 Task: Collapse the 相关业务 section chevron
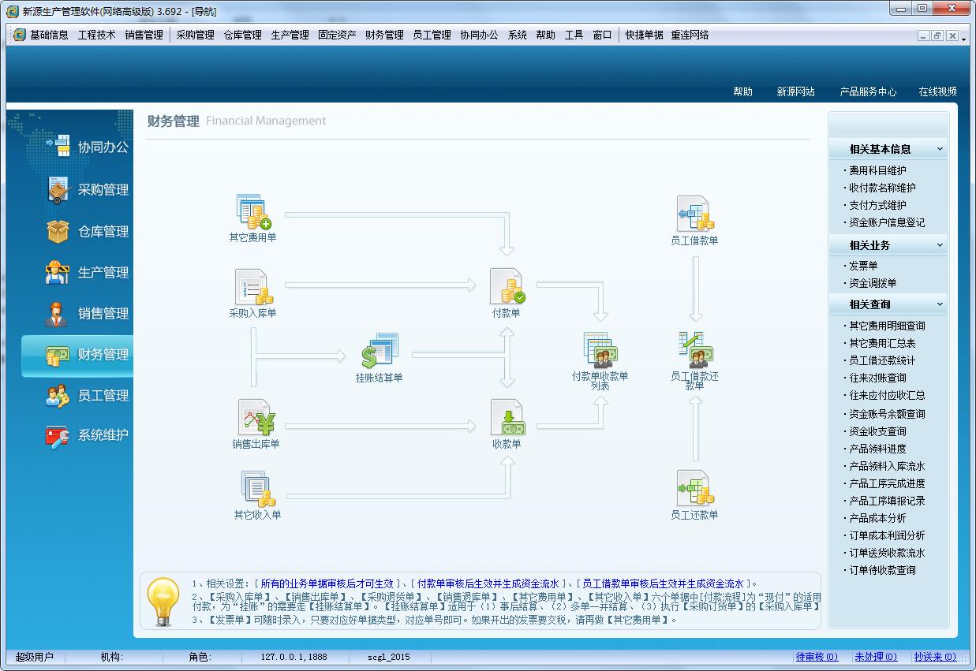click(x=939, y=245)
